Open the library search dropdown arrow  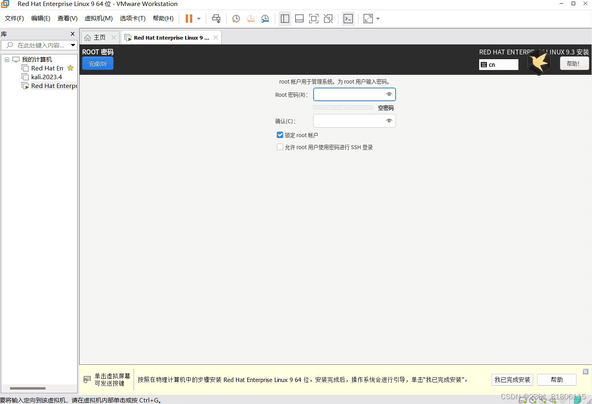[73, 45]
